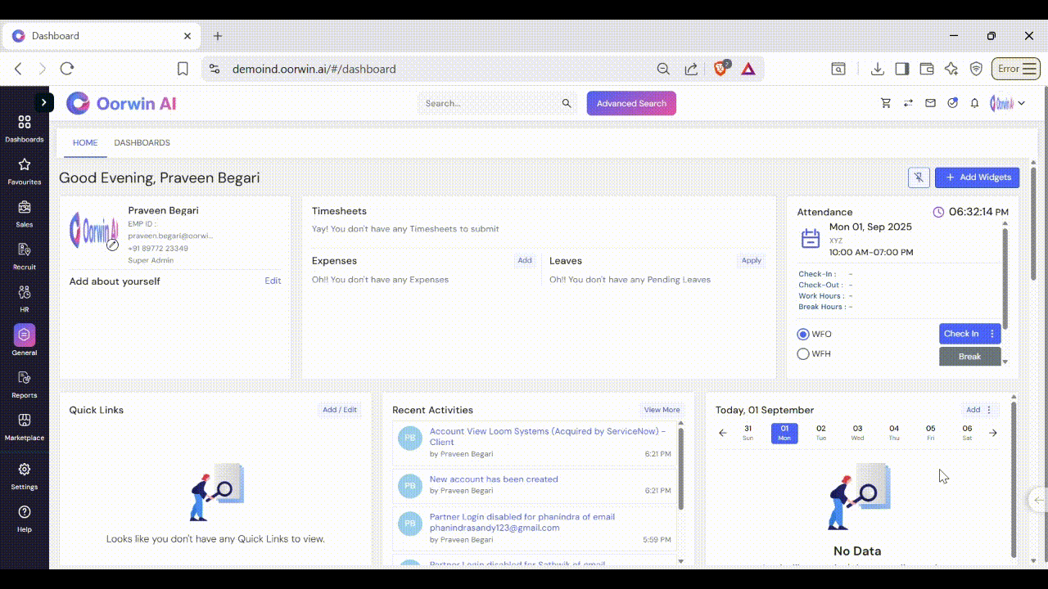Open Check In three-dot options
The image size is (1048, 589).
[992, 334]
